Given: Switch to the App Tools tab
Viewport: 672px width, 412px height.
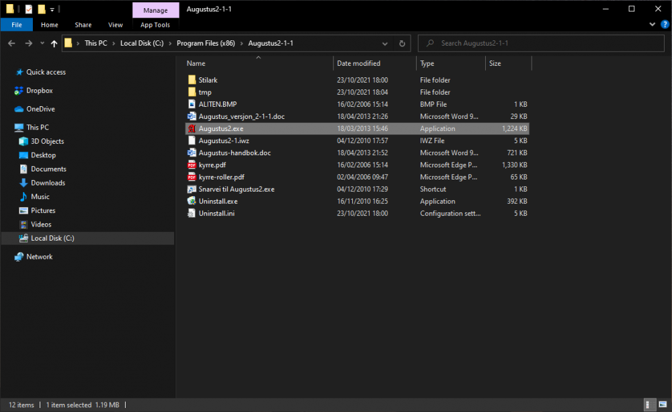Looking at the screenshot, I should tap(155, 25).
